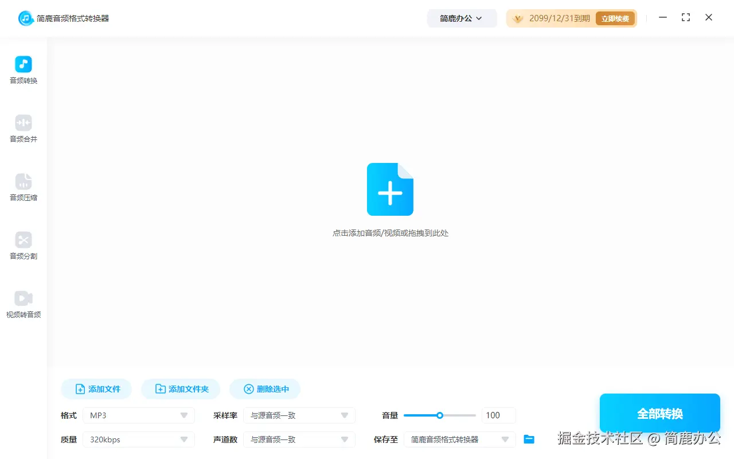734x459 pixels.
Task: Open the 采样率 sample rate dropdown
Action: 299,415
